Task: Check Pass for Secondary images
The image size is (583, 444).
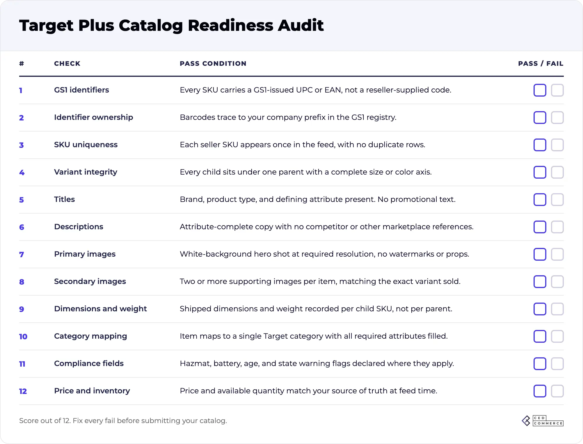Action: point(540,282)
